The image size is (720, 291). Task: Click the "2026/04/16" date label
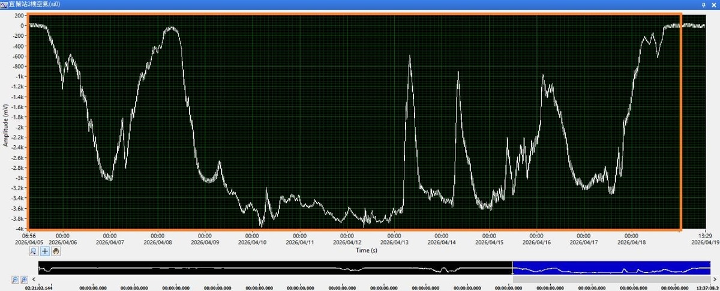(x=538, y=242)
